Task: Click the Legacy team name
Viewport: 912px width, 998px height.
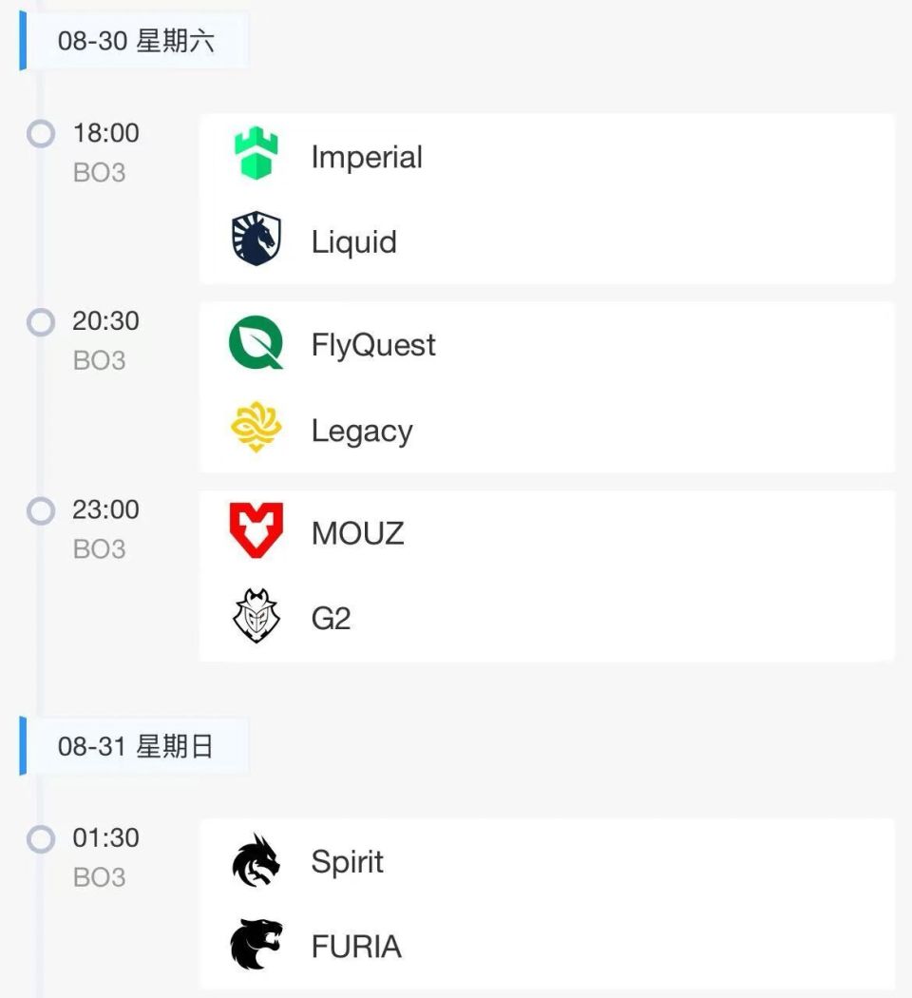Action: [362, 431]
